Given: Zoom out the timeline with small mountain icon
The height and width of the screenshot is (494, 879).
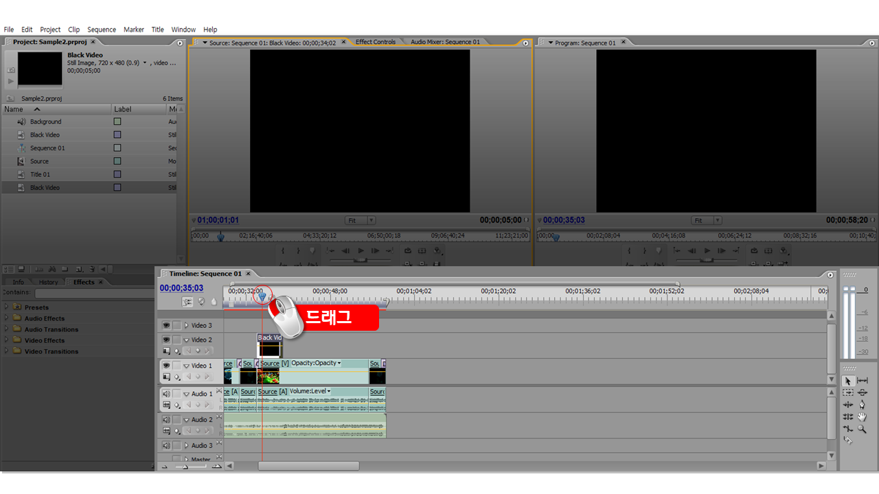Looking at the screenshot, I should click(x=165, y=467).
